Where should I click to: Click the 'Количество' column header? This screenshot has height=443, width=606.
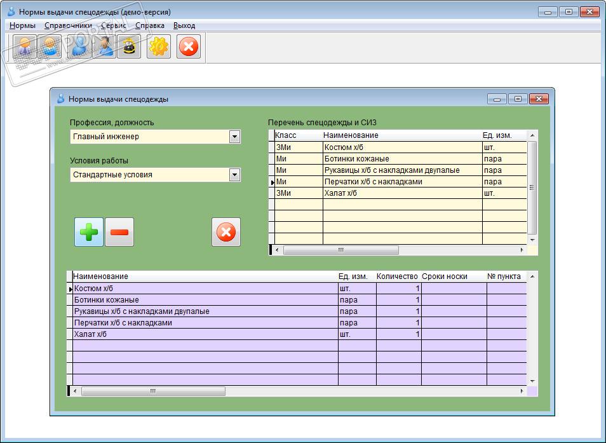pyautogui.click(x=397, y=276)
